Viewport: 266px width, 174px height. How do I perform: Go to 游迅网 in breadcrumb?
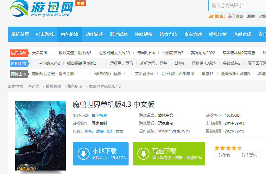coord(34,87)
